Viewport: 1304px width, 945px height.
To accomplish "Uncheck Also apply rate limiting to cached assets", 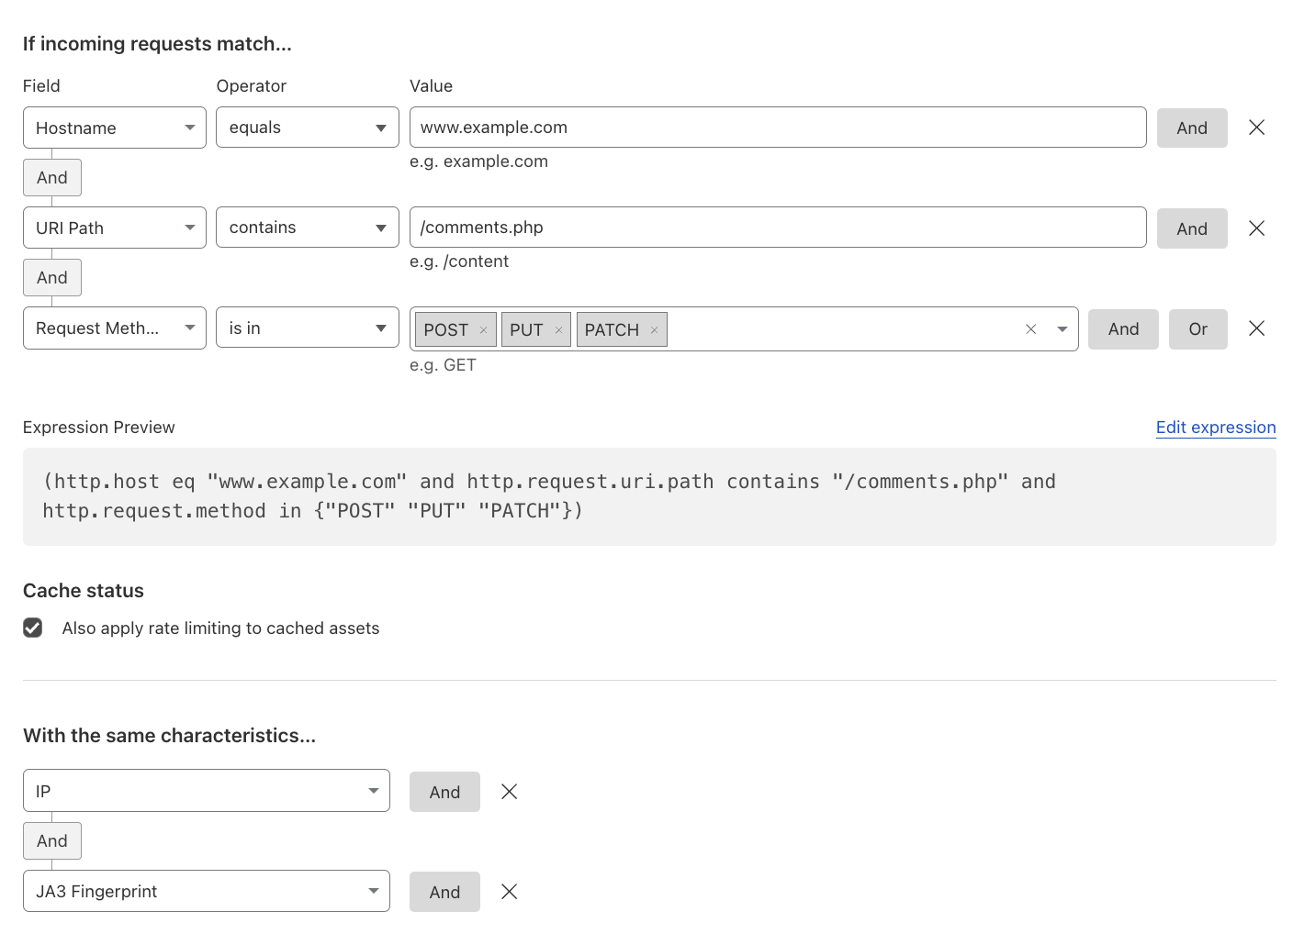I will [x=33, y=628].
